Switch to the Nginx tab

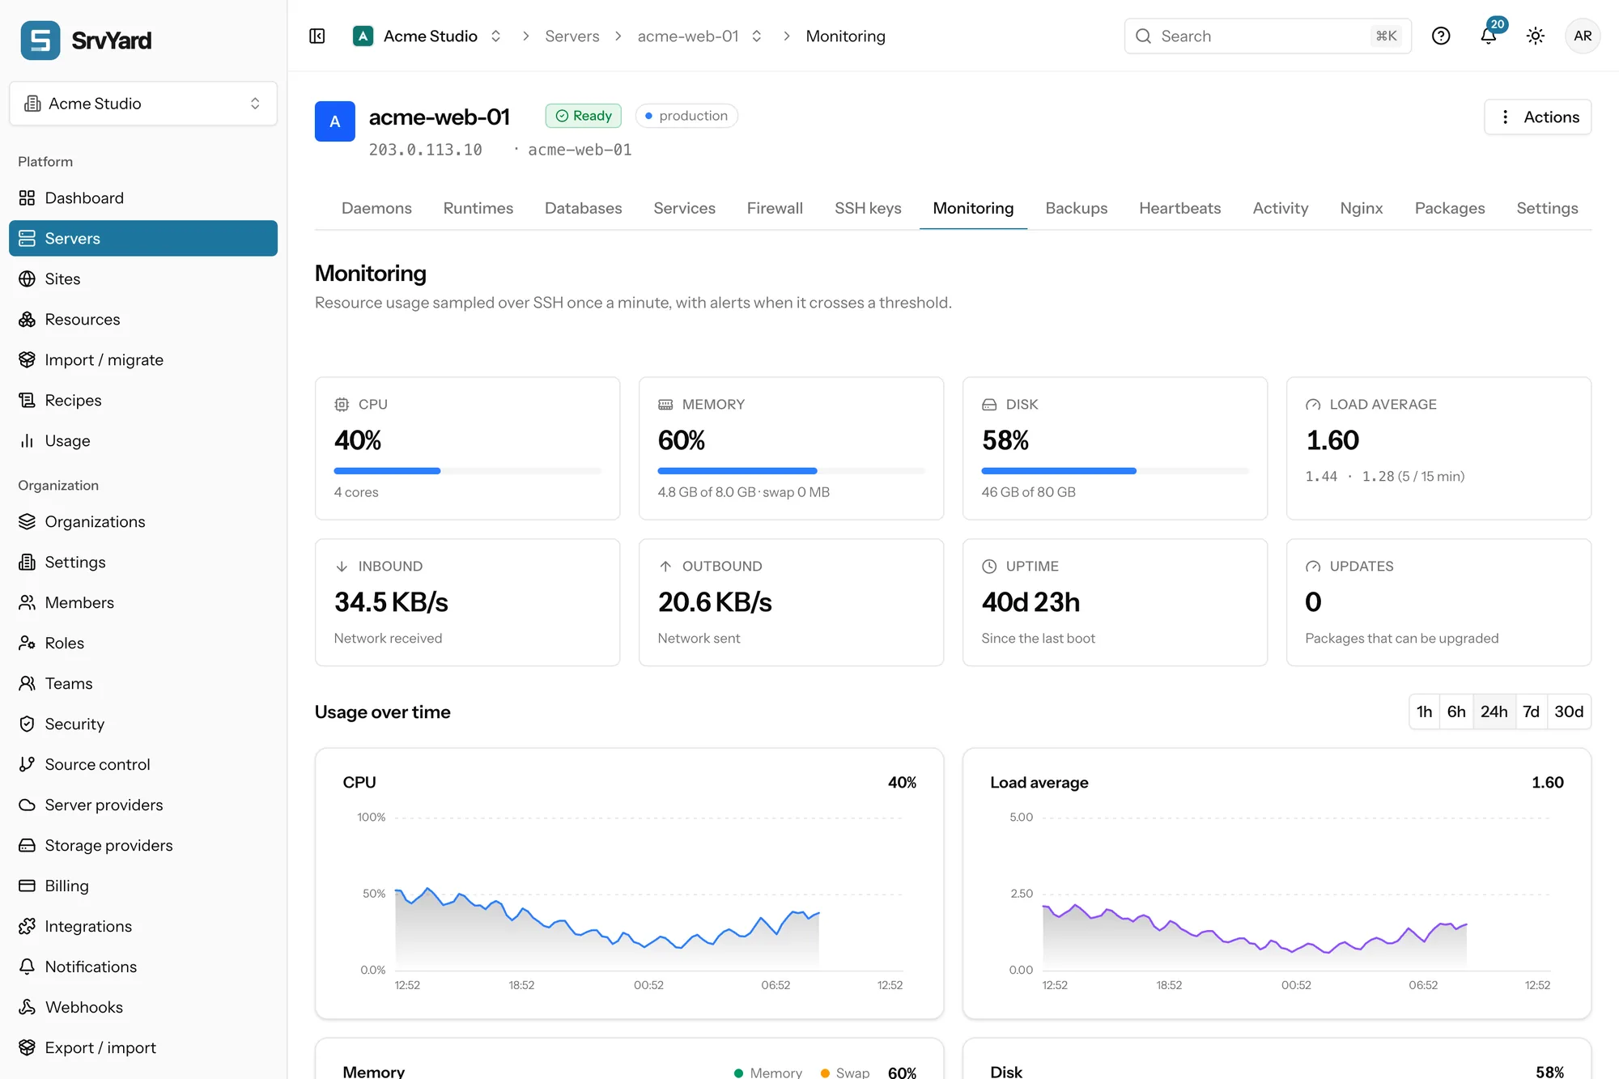click(x=1362, y=209)
